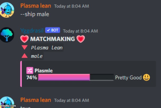Click the "male" code text
Screen dimensions: 161x108
[37, 56]
